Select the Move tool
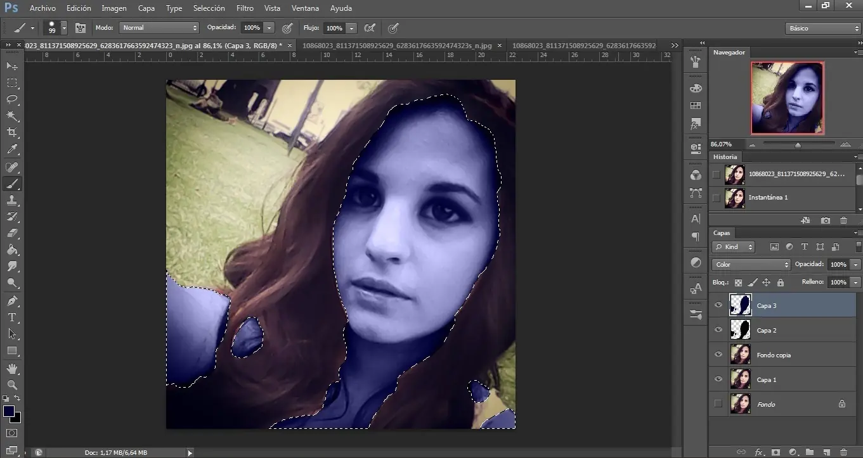 point(12,66)
